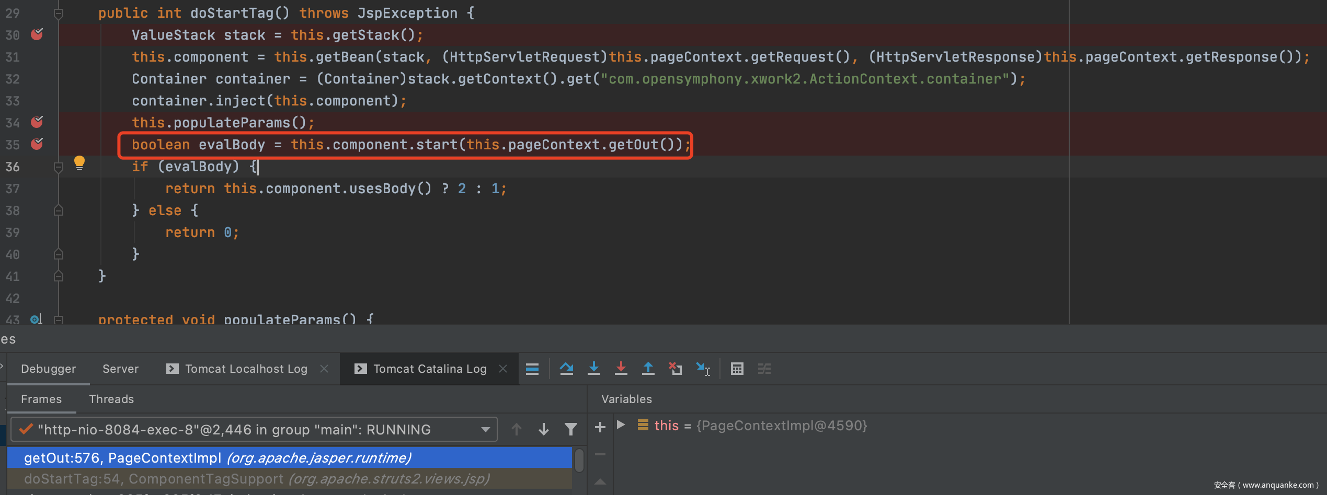
Task: Click the frames list scrollbar
Action: 579,461
